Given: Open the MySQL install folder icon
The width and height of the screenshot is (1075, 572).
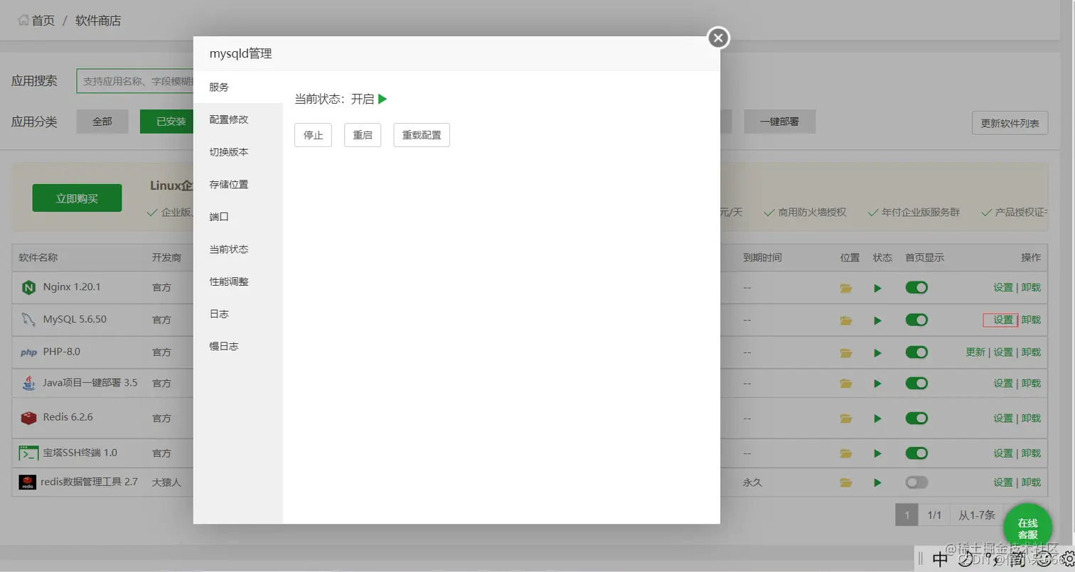Looking at the screenshot, I should point(845,320).
